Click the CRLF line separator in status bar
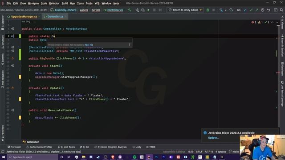The width and height of the screenshot is (285, 160). point(199,152)
